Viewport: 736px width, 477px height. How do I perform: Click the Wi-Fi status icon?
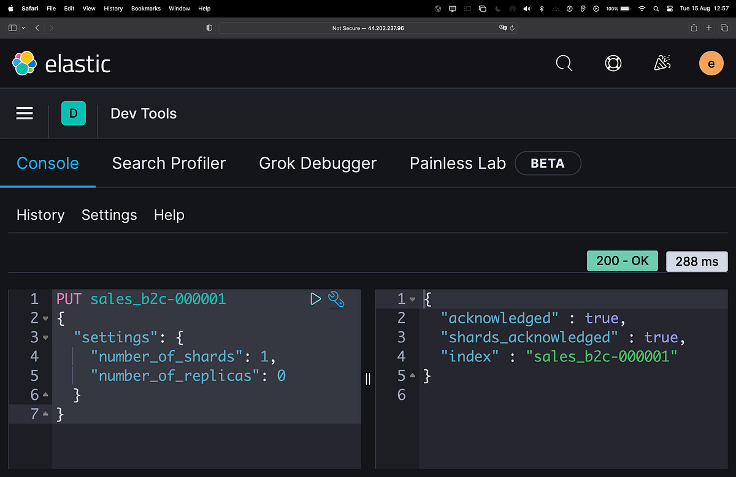click(x=642, y=9)
